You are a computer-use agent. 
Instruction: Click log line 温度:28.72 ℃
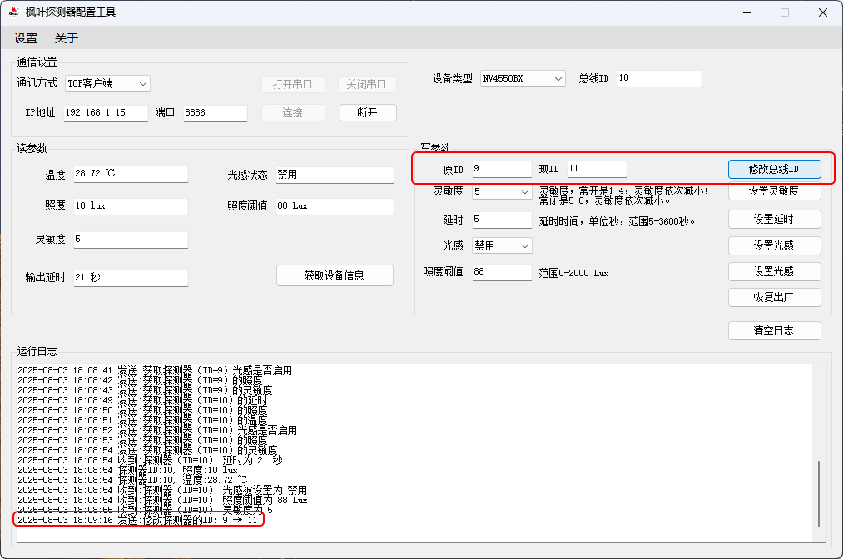click(132, 480)
